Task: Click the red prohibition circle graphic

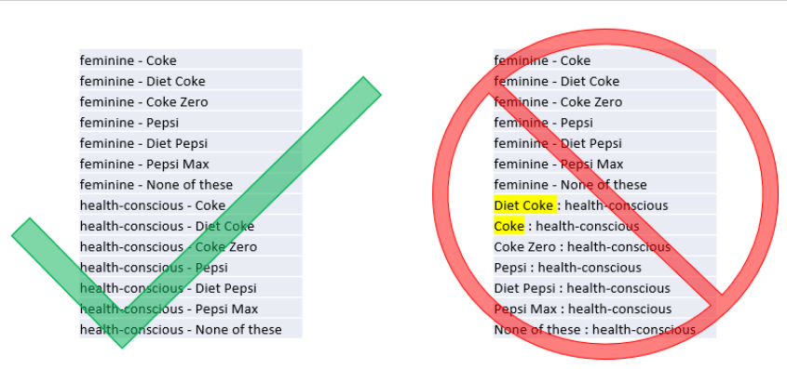Action: click(605, 193)
